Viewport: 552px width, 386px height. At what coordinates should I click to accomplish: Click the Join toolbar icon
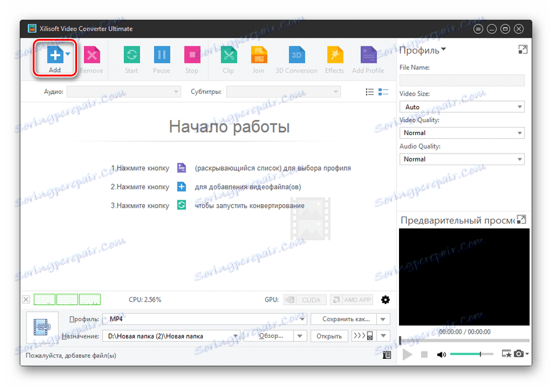pyautogui.click(x=258, y=55)
